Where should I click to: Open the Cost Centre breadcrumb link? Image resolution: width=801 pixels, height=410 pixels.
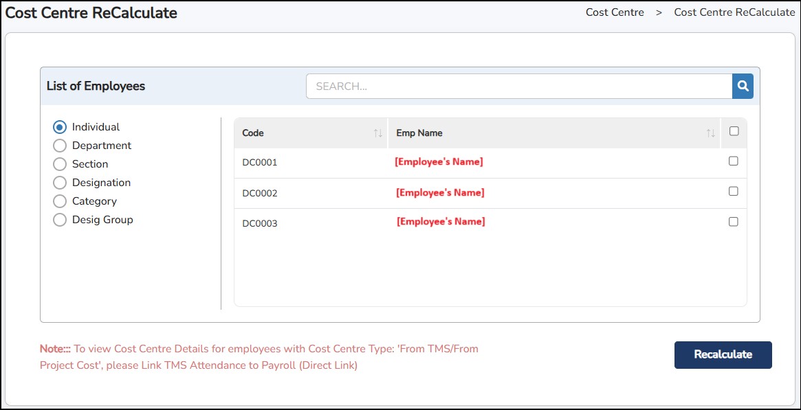[615, 12]
